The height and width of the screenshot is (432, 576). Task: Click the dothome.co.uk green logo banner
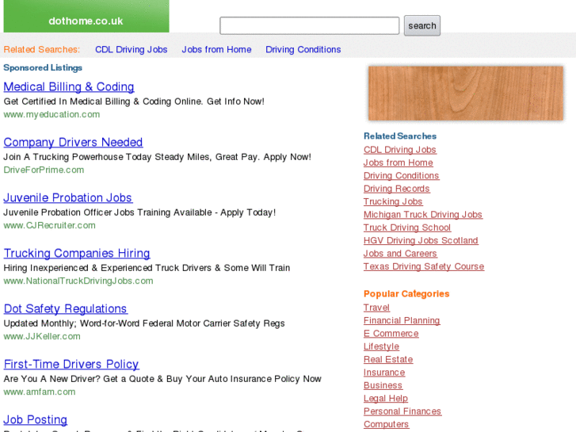click(86, 16)
